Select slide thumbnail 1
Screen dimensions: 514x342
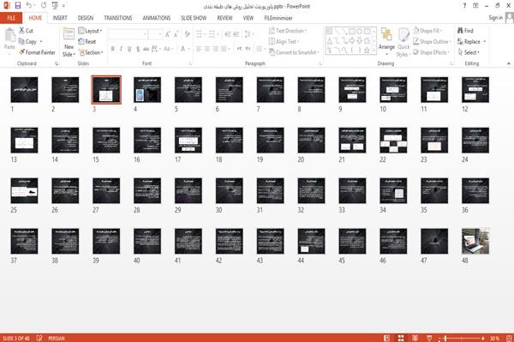pos(24,90)
